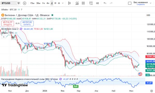Screen dimensions: 155x93
Task: Click the TradingView logo
Action: (15, 85)
